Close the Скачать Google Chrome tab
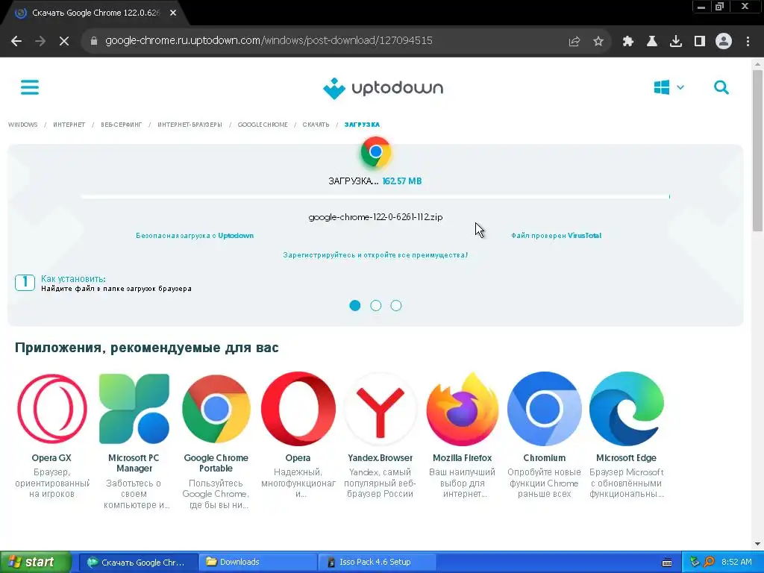This screenshot has width=764, height=573. (x=173, y=13)
